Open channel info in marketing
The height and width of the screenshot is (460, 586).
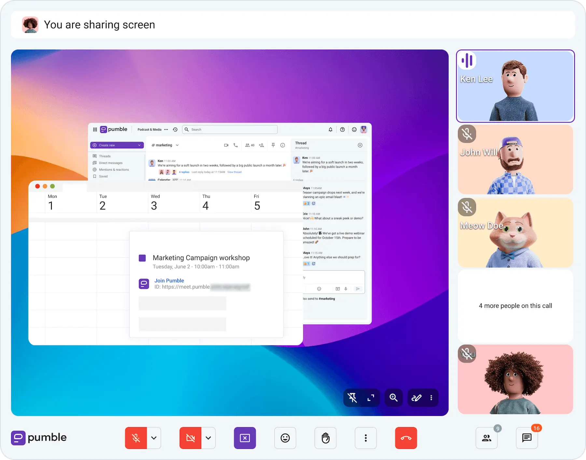(x=283, y=145)
